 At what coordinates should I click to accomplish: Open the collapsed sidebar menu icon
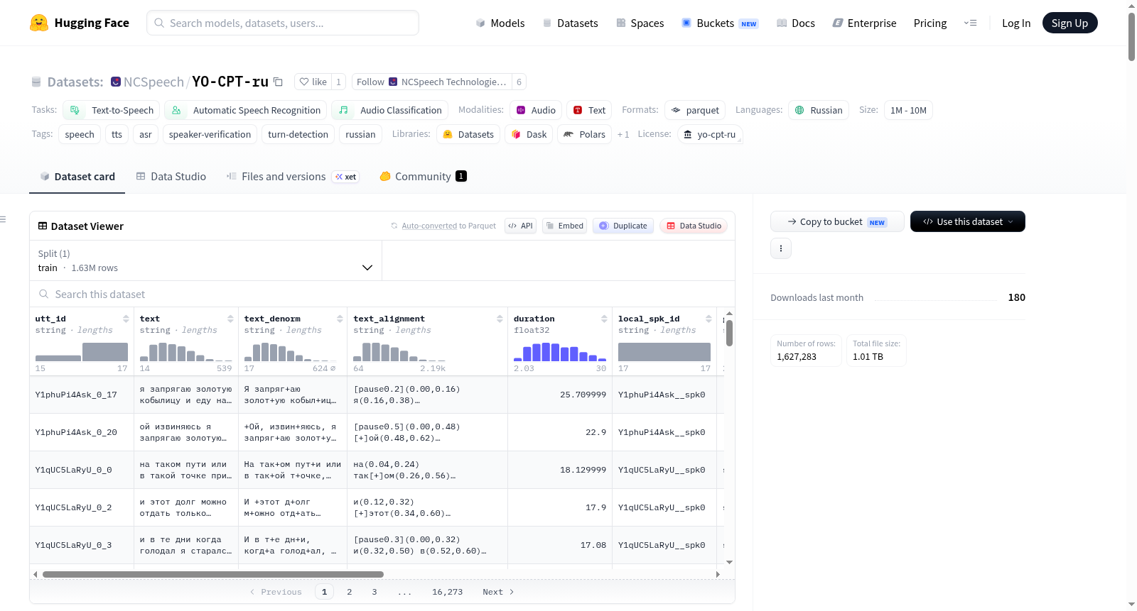(3, 219)
